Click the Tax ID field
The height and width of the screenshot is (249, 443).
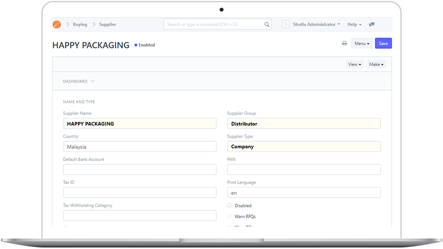[x=140, y=193]
